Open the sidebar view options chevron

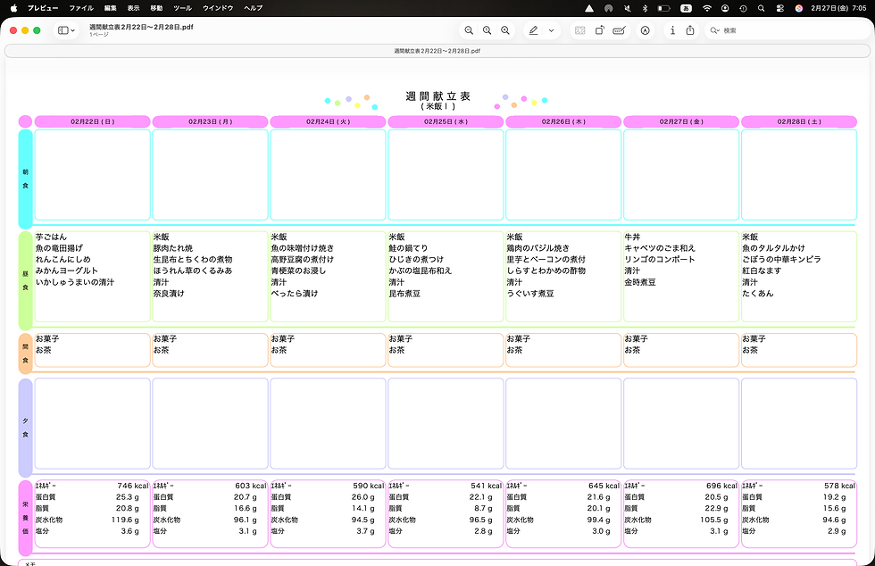tap(72, 29)
